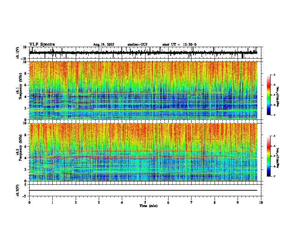Click the time axis tick label '0'
This screenshot has width=294, height=227.
29,203
